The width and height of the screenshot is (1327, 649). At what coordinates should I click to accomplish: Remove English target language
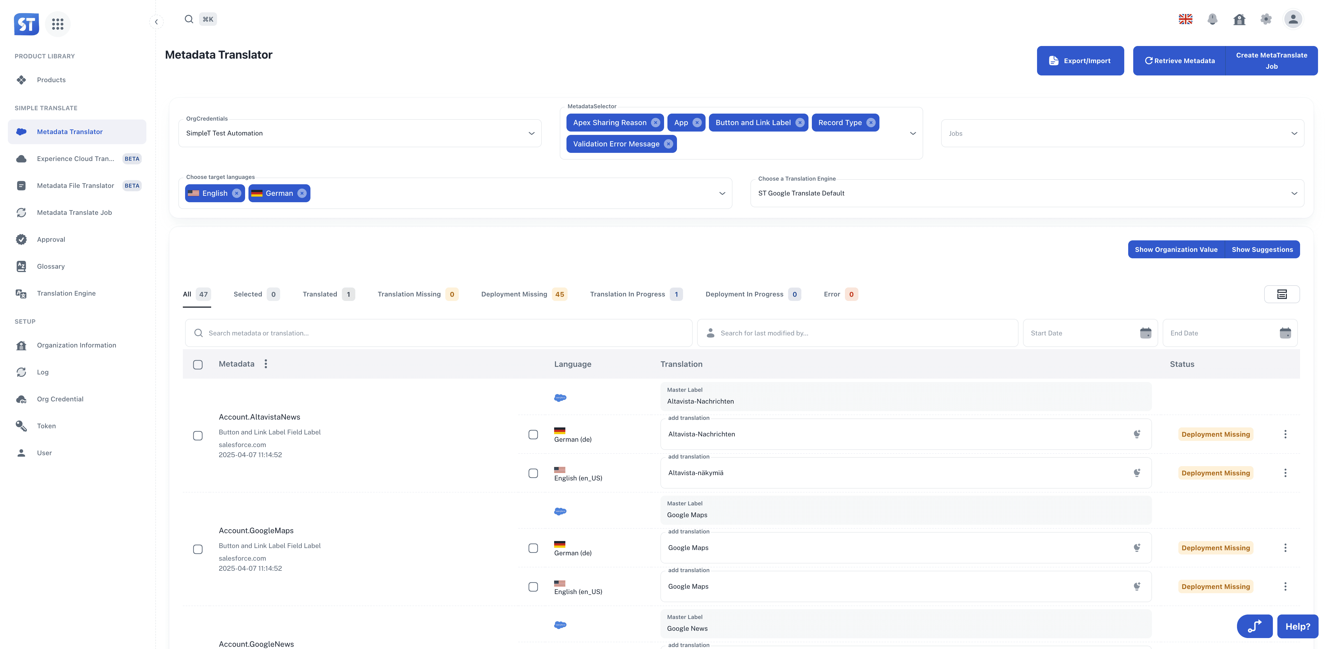coord(236,193)
